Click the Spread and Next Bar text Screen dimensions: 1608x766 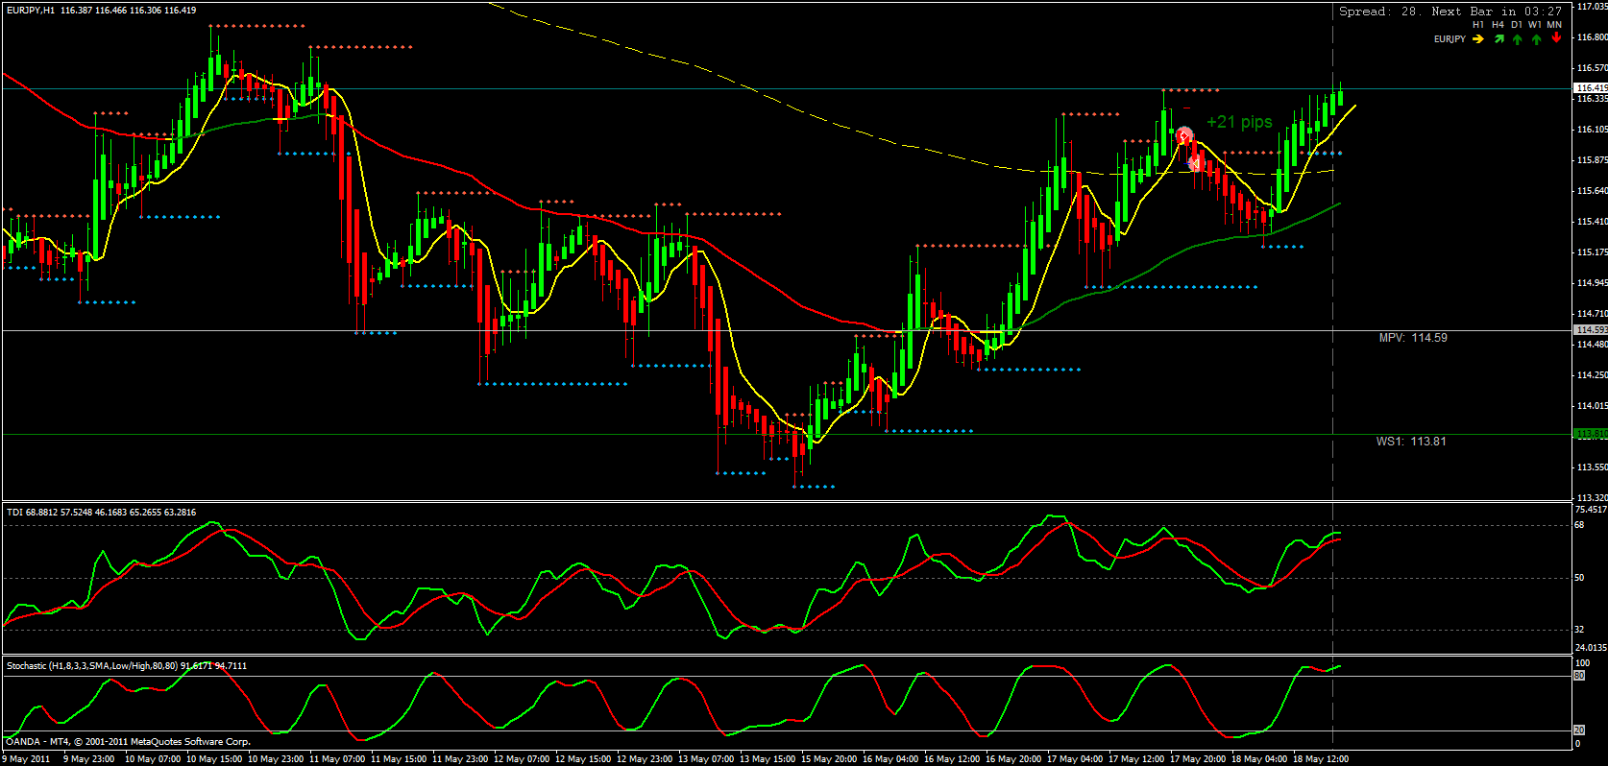(x=1450, y=12)
